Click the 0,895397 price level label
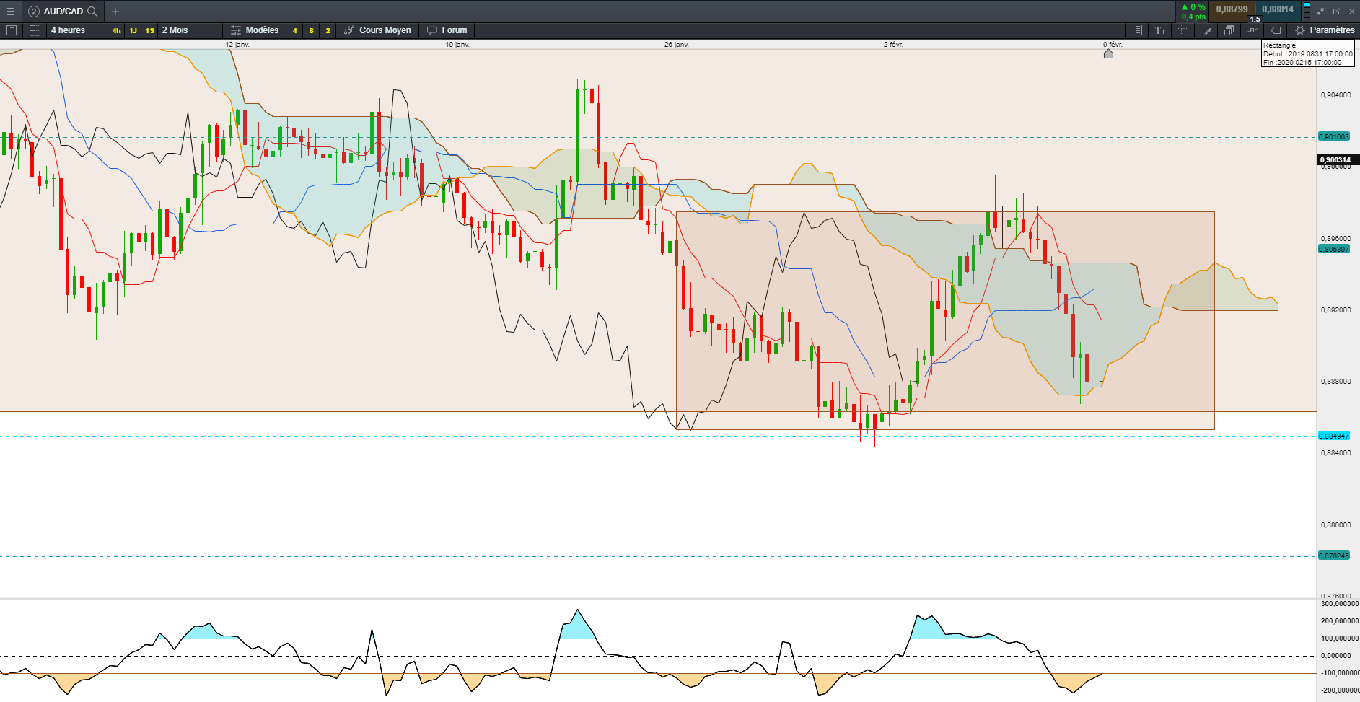1360x702 pixels. coord(1334,249)
